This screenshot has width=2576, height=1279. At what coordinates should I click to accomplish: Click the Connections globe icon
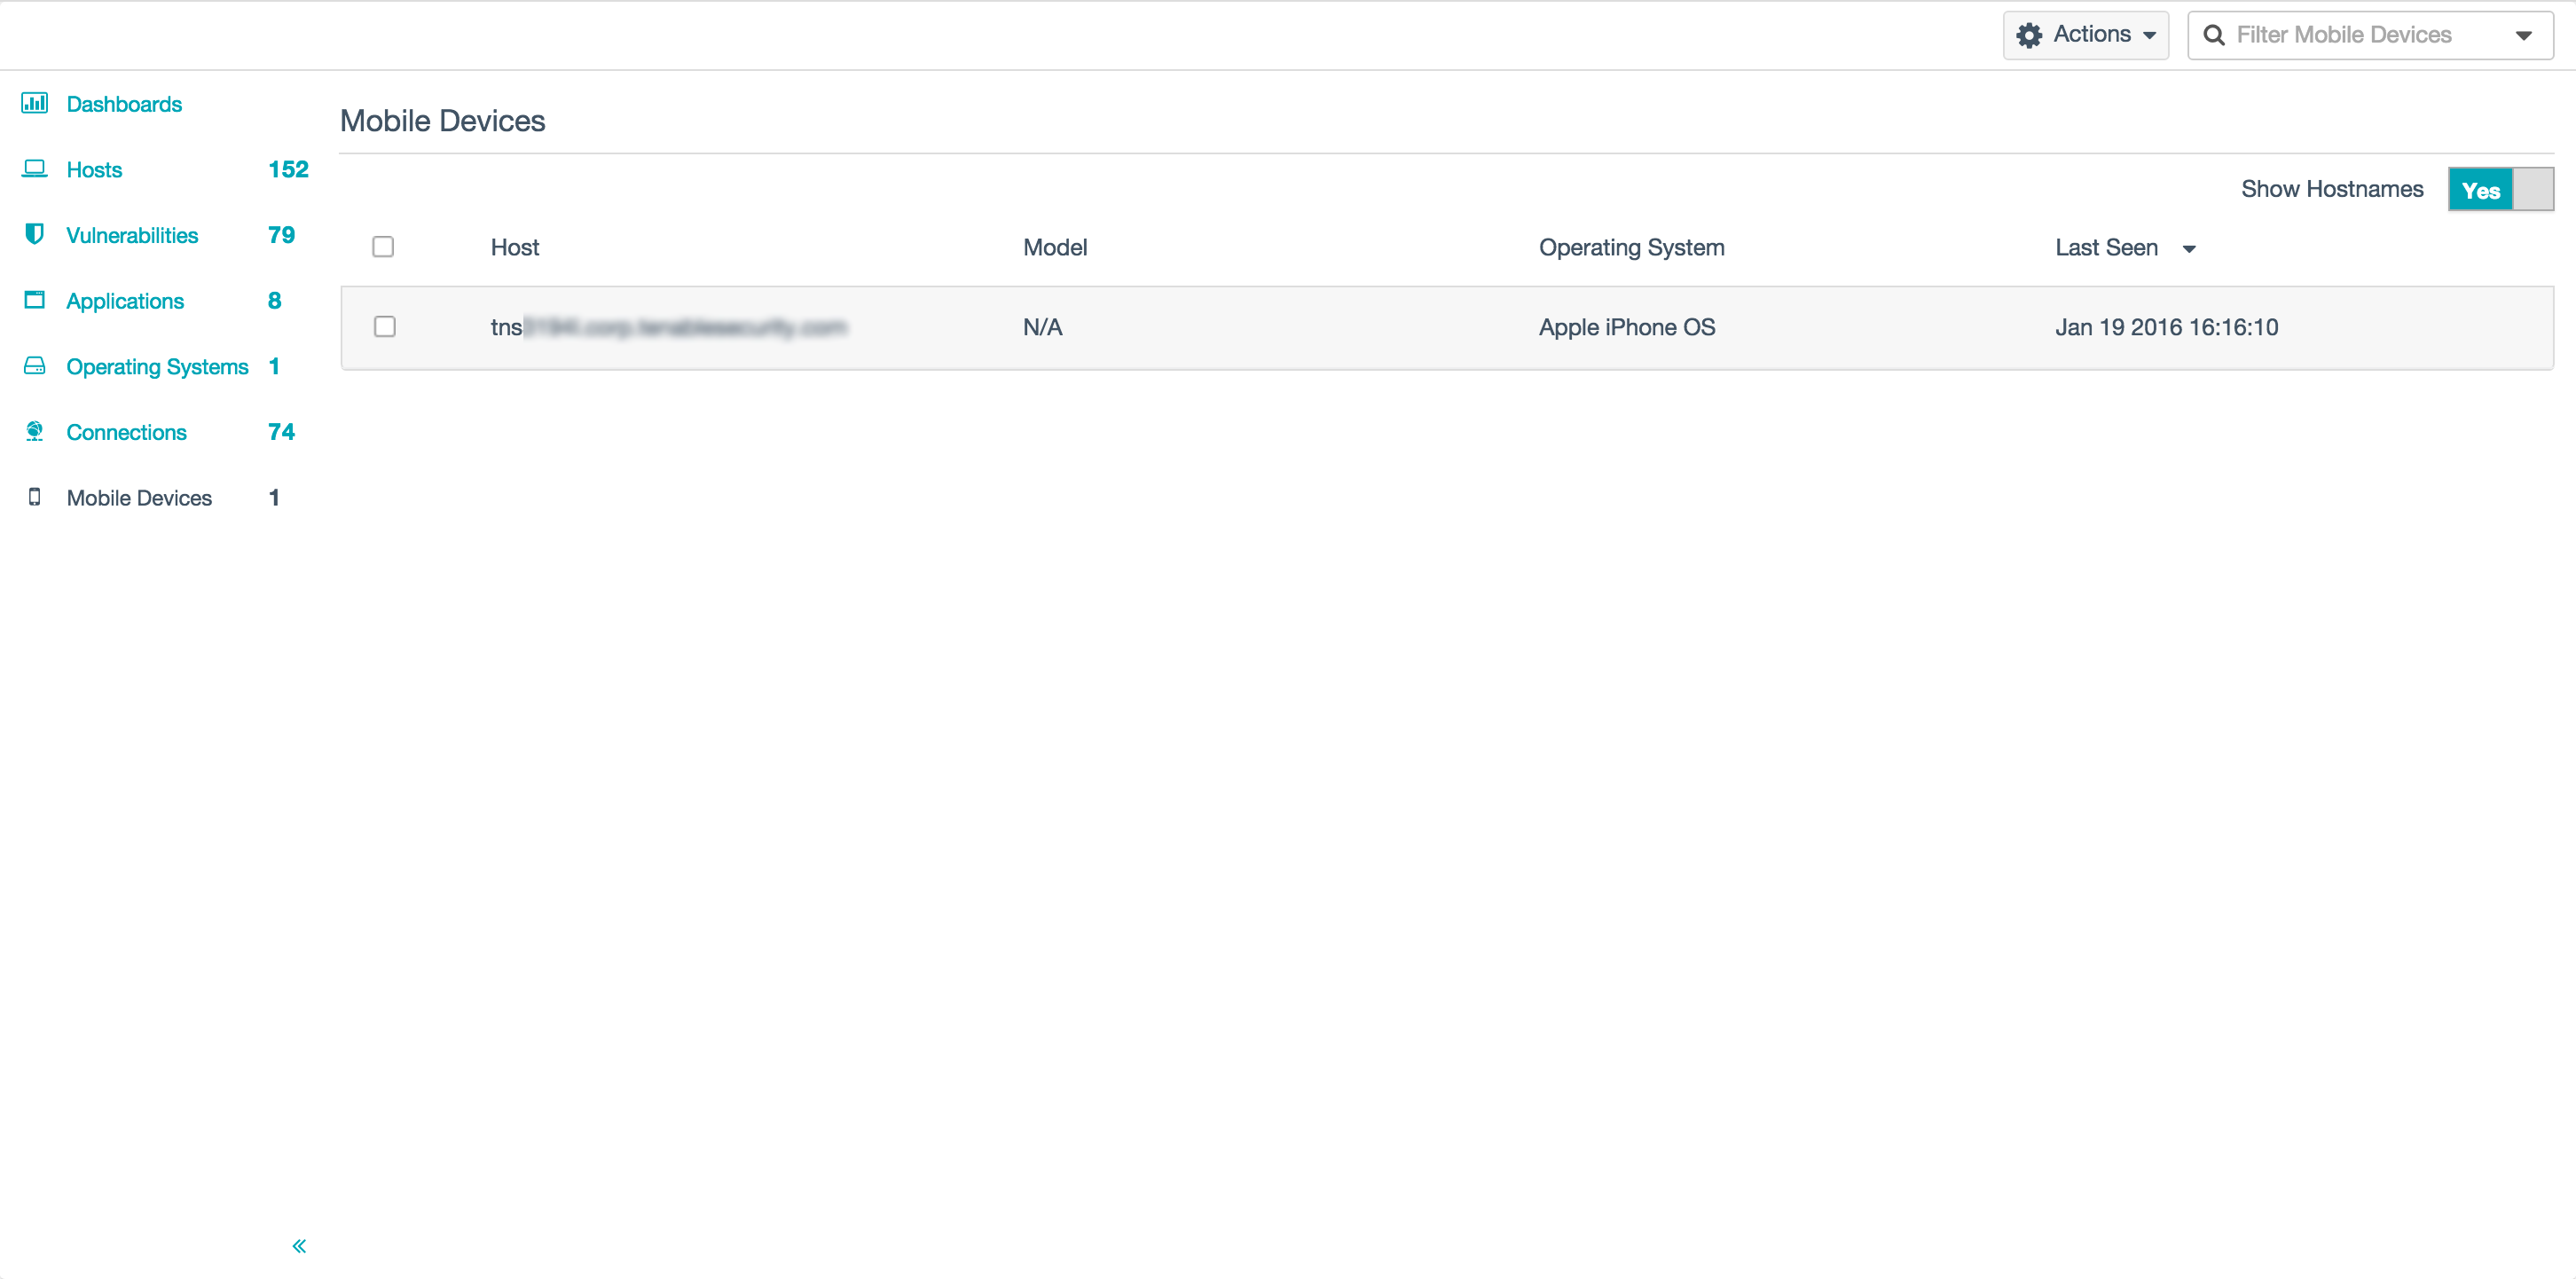[x=34, y=431]
